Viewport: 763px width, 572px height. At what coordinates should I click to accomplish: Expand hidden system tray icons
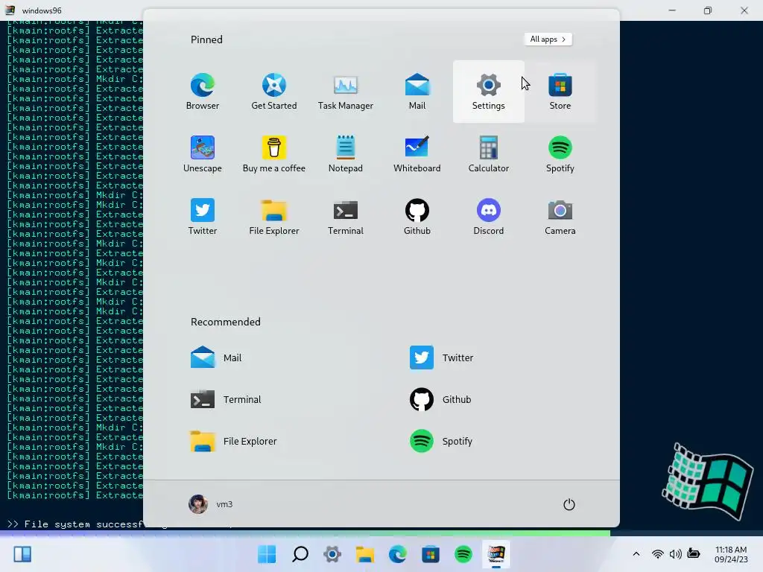click(636, 554)
